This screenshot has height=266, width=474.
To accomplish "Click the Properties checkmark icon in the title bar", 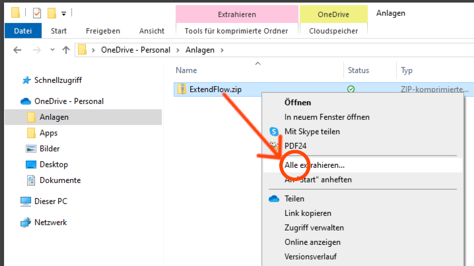I will coord(37,13).
